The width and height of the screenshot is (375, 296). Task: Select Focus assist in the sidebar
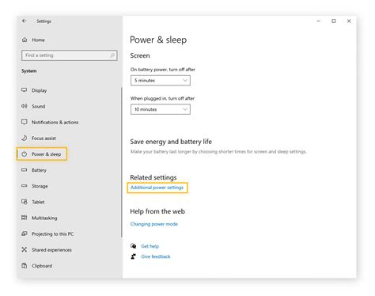(x=44, y=139)
